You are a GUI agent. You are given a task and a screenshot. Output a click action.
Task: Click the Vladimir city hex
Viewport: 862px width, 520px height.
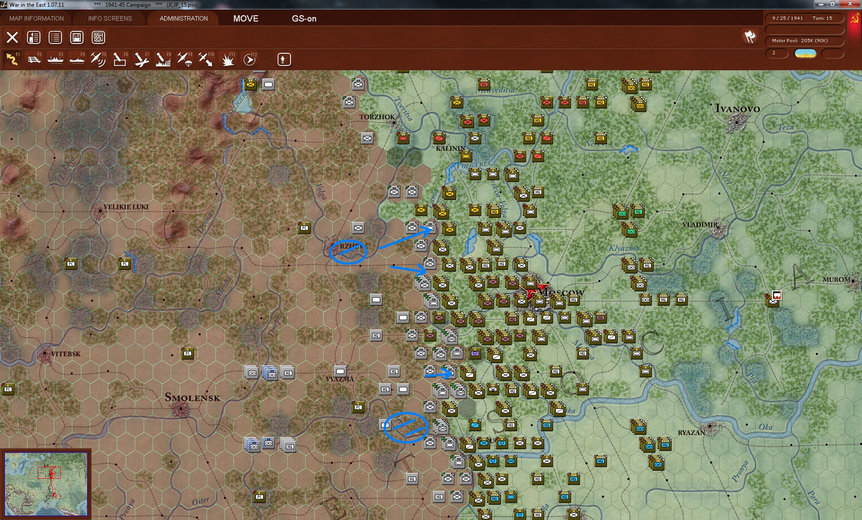[x=718, y=228]
